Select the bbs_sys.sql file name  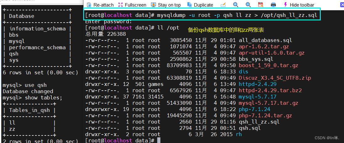256,59
